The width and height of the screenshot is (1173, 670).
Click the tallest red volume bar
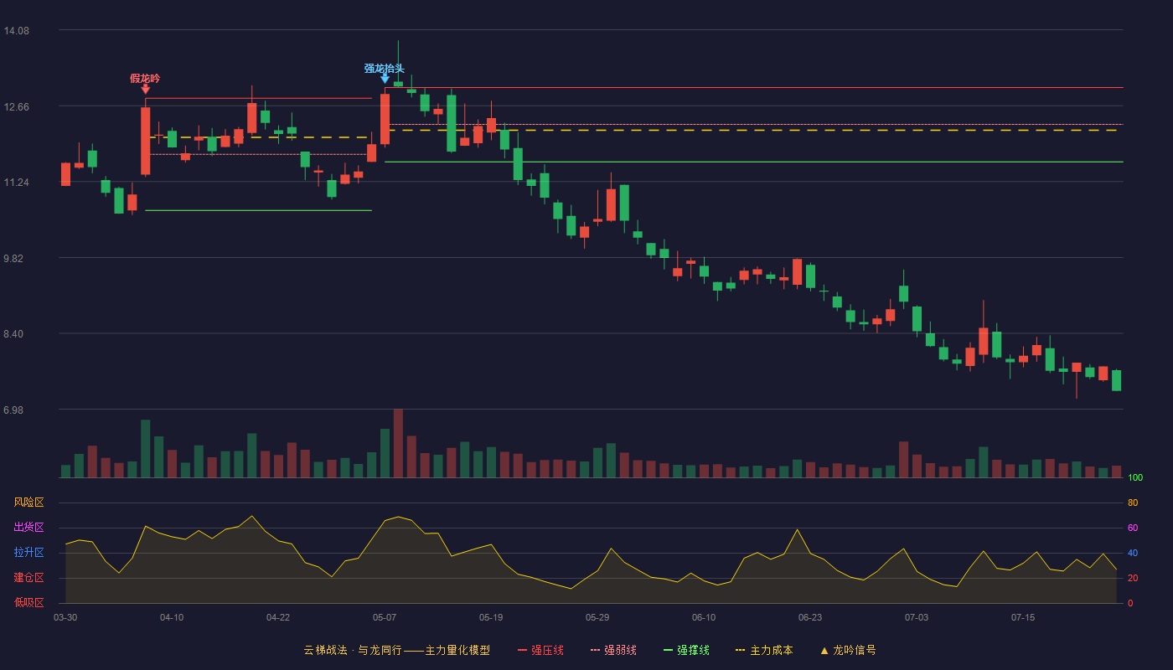(398, 443)
